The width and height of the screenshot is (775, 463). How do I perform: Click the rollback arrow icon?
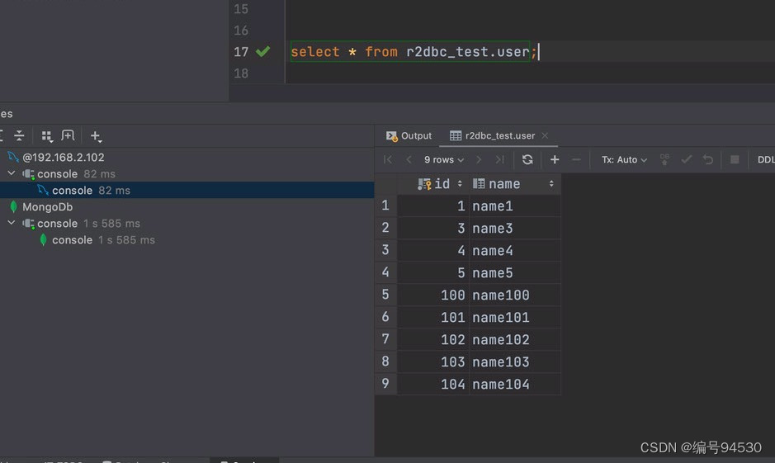[x=708, y=159]
